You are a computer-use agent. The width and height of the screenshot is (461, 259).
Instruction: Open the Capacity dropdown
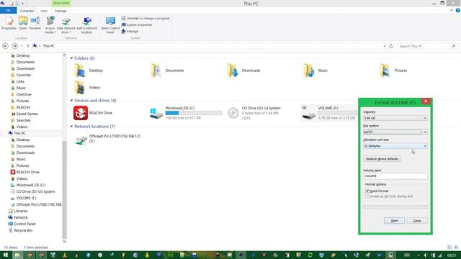coord(395,118)
